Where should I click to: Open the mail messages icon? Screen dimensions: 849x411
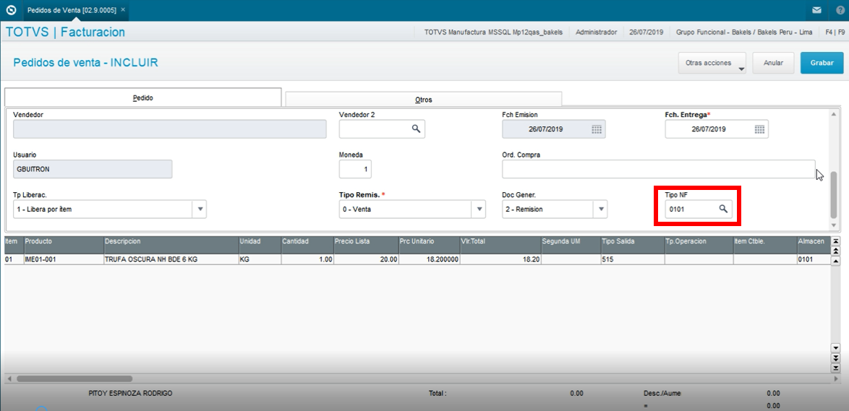pos(817,9)
